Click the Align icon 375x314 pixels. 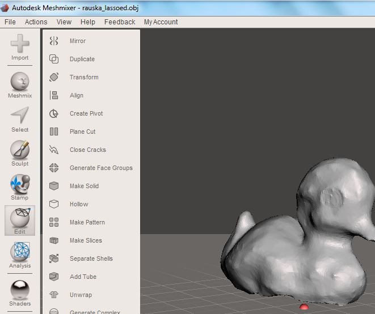(x=54, y=95)
